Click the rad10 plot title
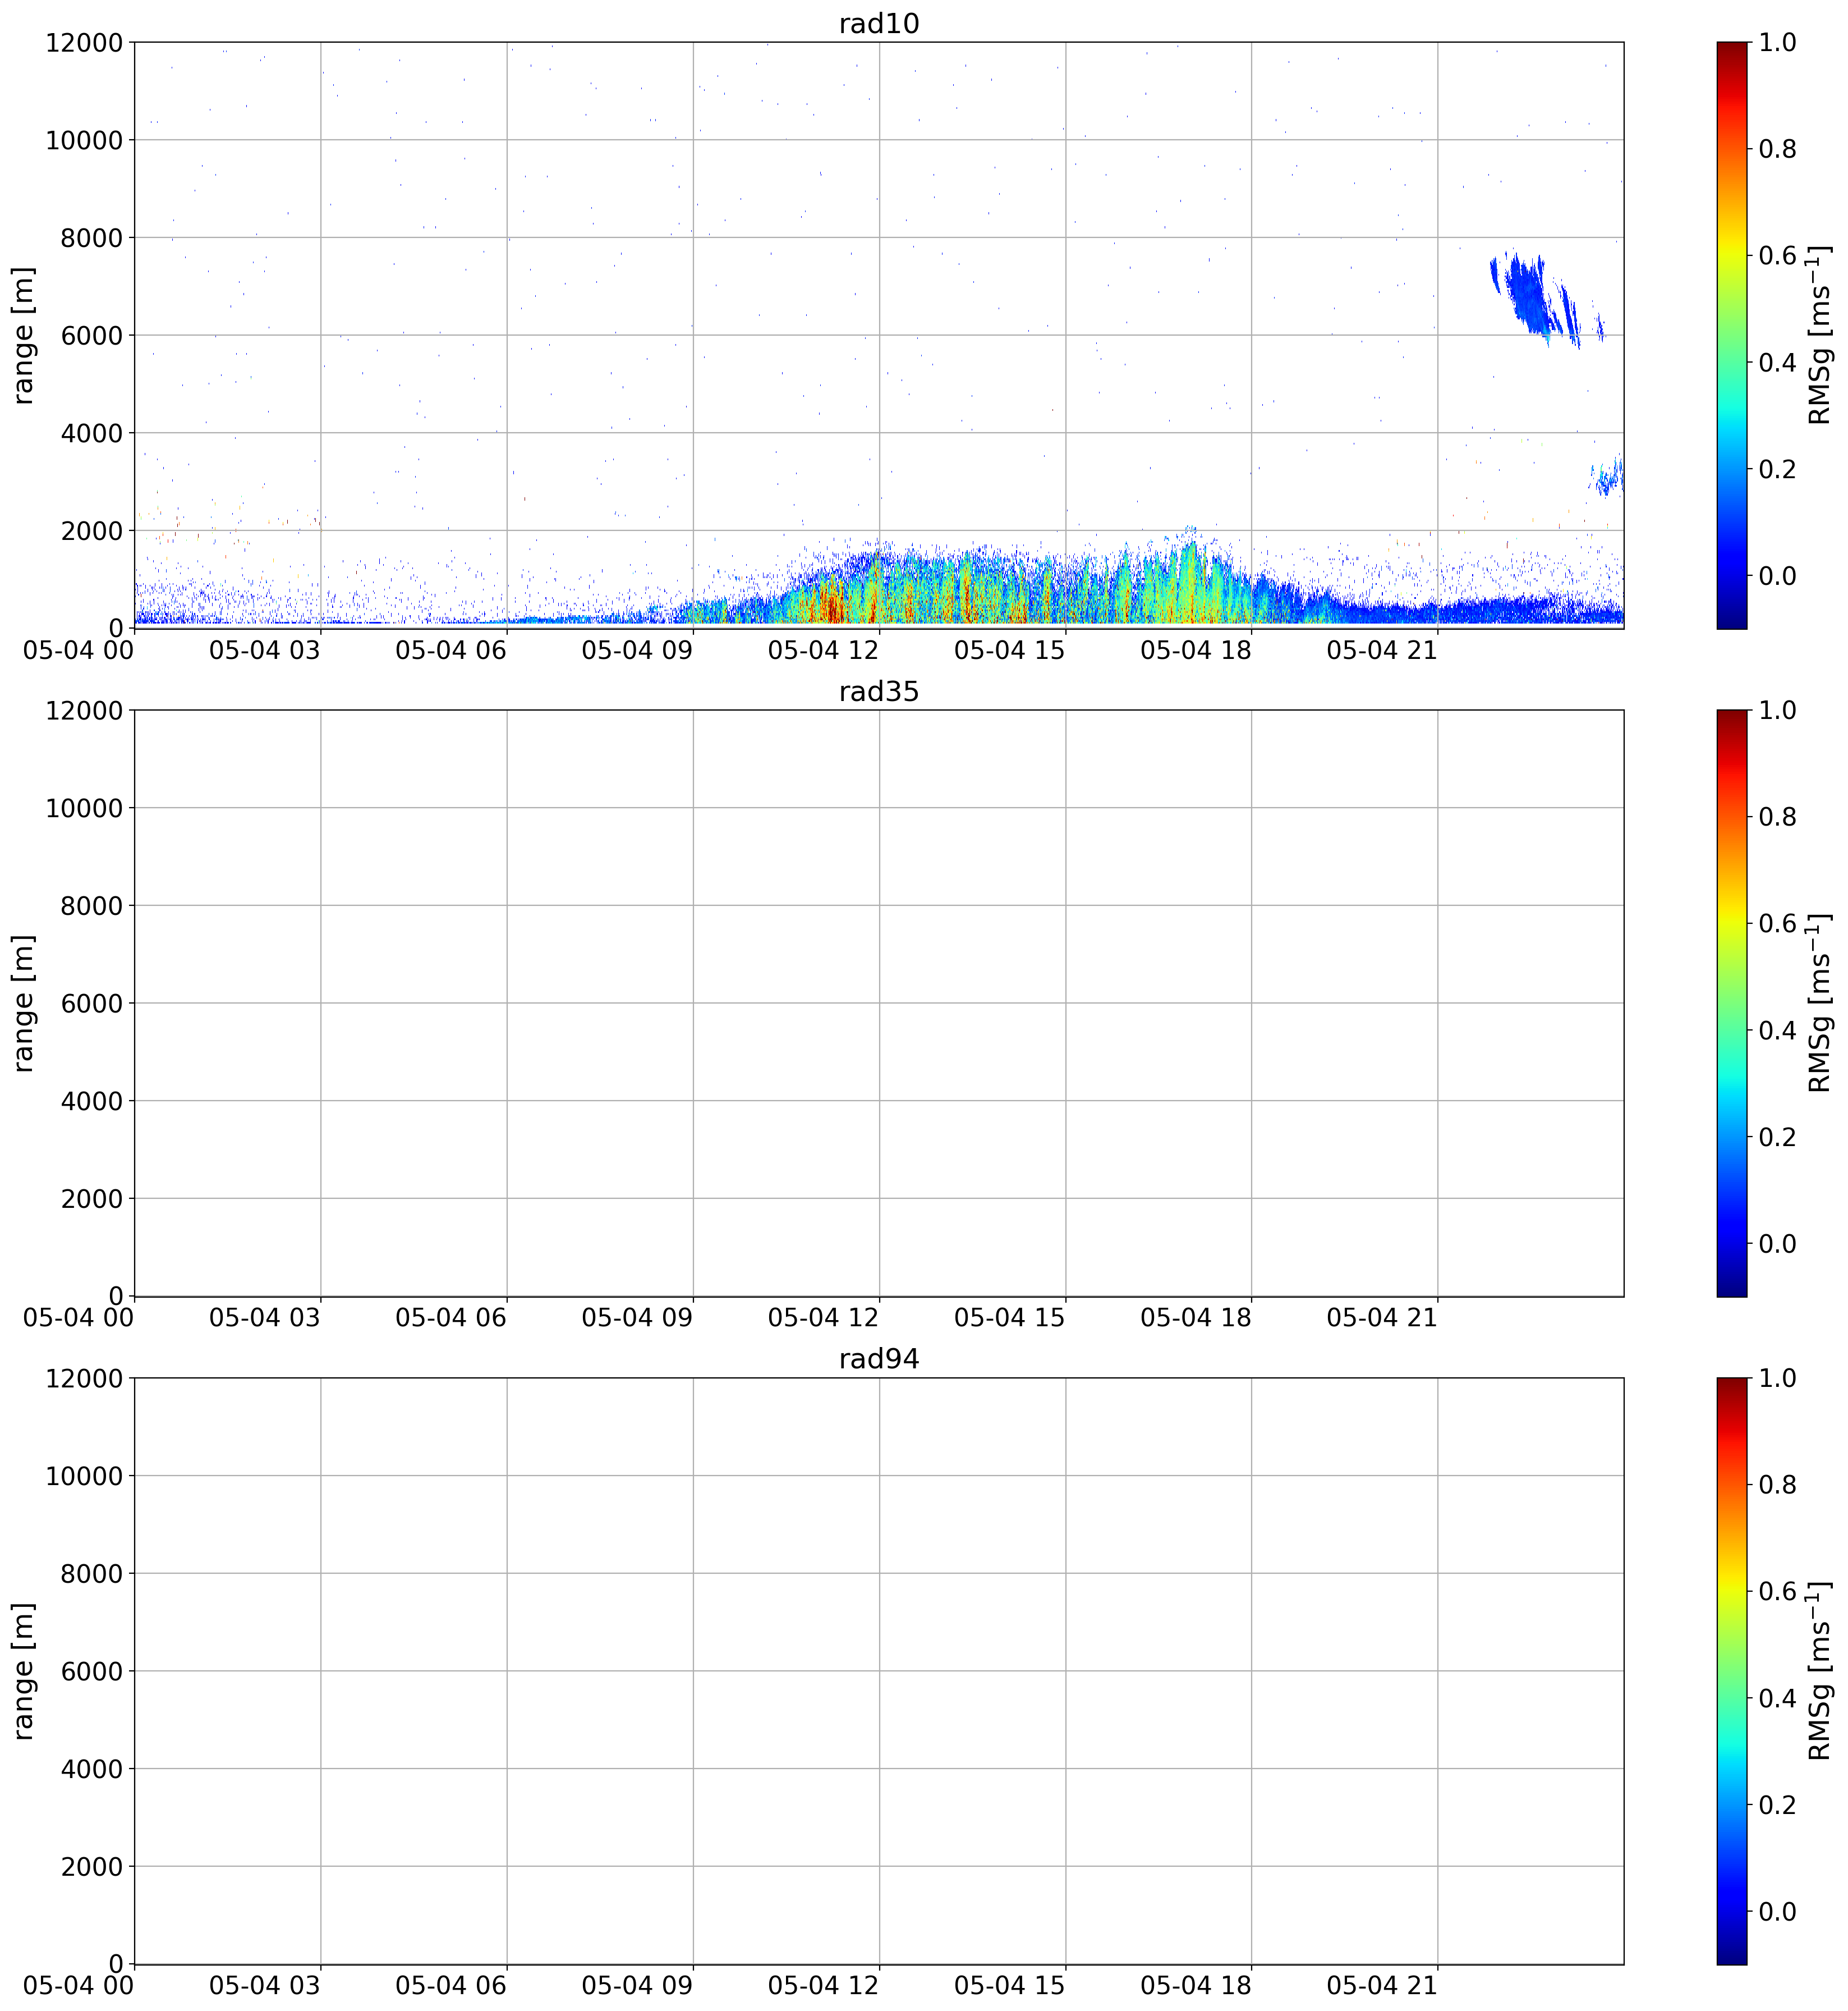The image size is (1848, 2011). [x=878, y=24]
